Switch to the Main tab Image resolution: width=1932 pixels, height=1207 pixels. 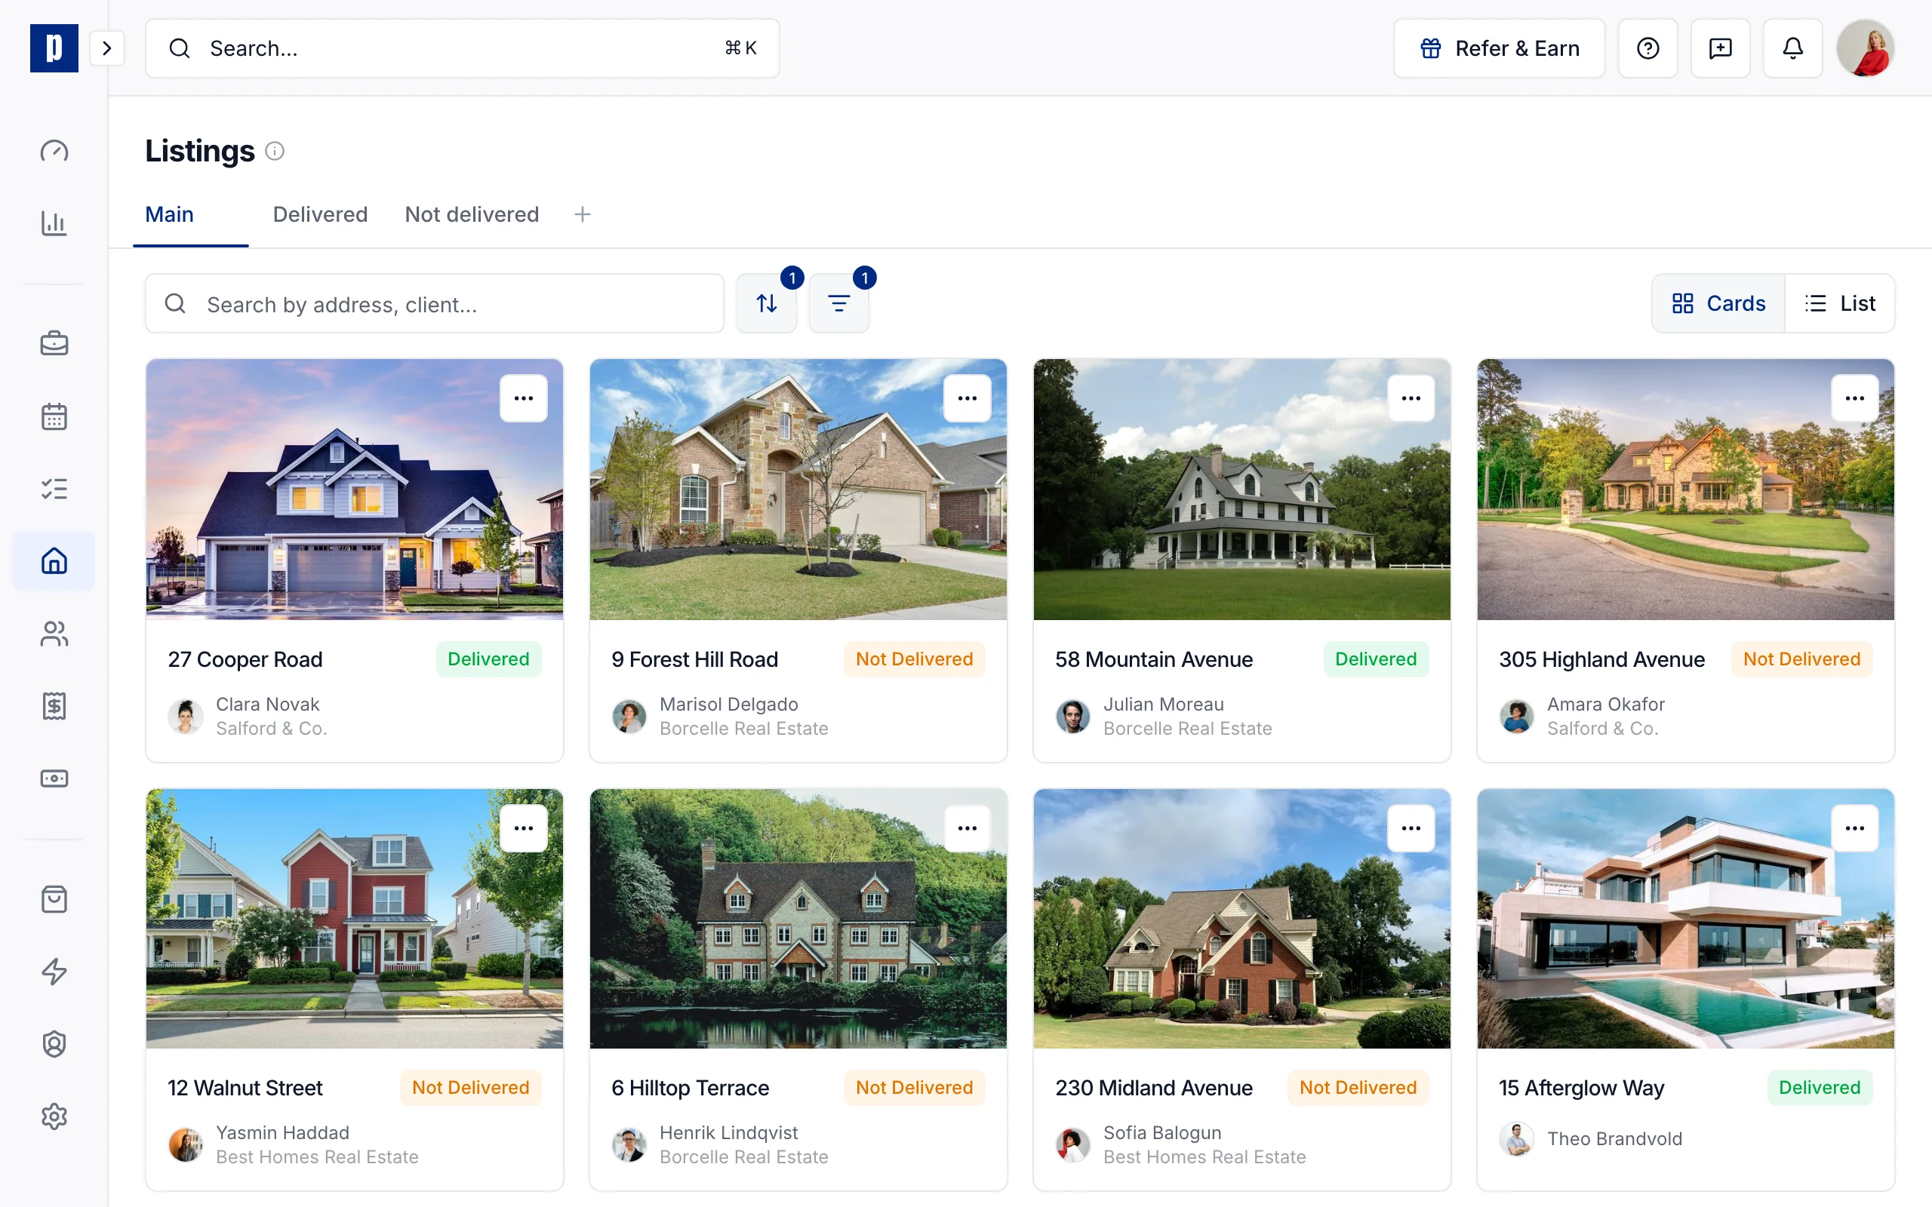169,214
